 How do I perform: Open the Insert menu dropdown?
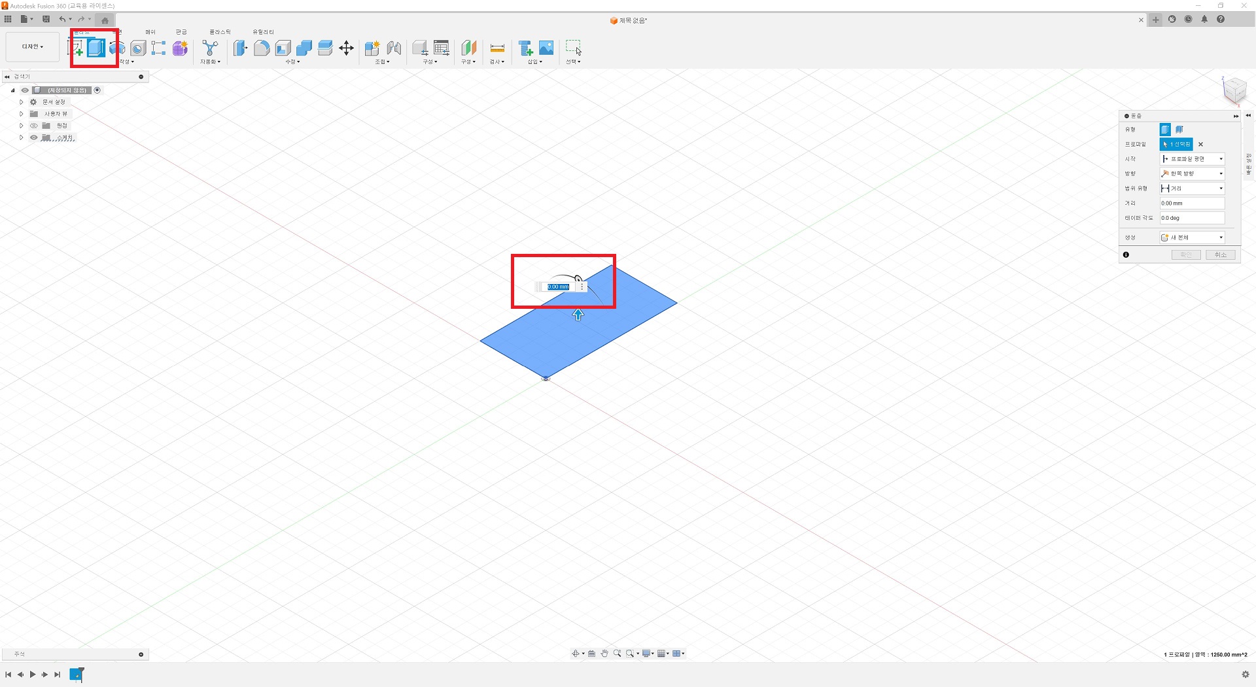point(535,62)
